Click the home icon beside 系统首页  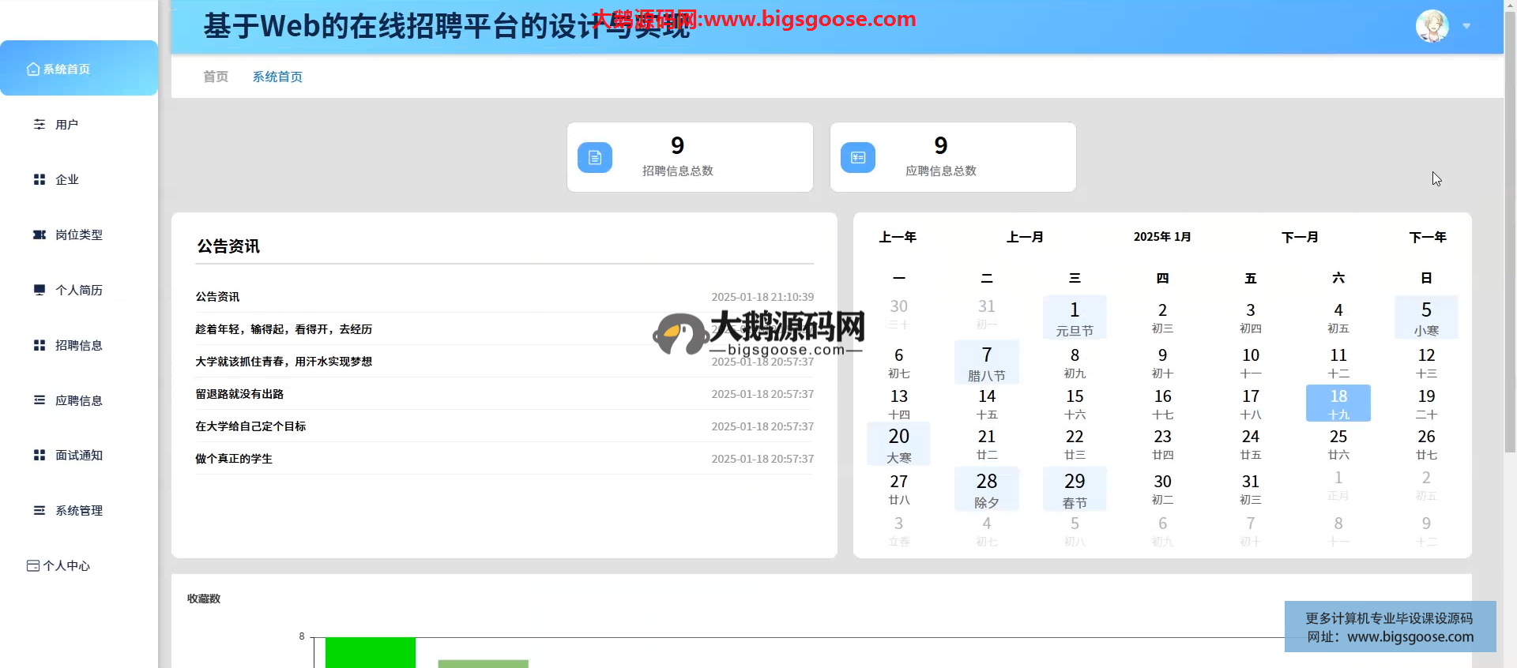point(33,69)
